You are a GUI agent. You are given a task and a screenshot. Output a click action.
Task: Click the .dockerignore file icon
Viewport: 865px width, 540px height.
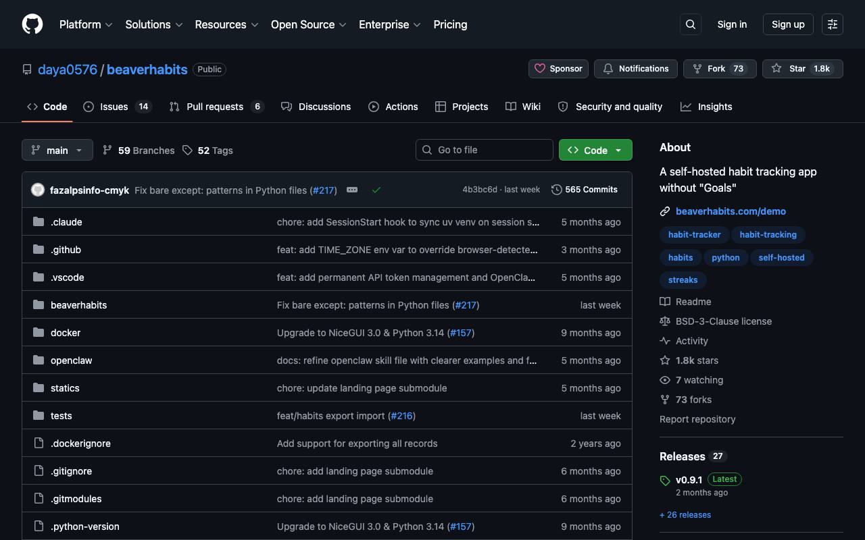39,443
